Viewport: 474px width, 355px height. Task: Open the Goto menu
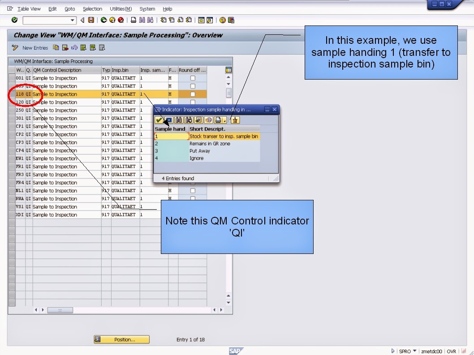69,8
